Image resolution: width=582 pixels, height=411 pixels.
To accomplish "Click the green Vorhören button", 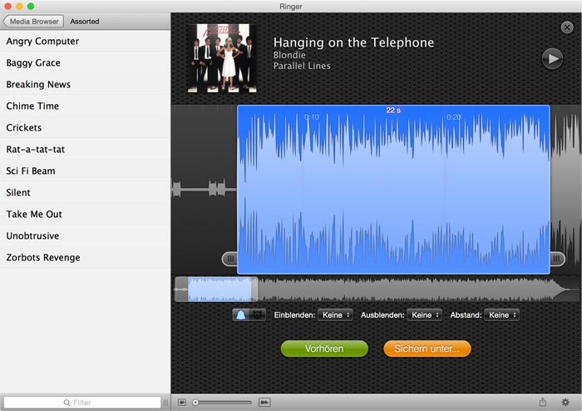I will coord(324,349).
